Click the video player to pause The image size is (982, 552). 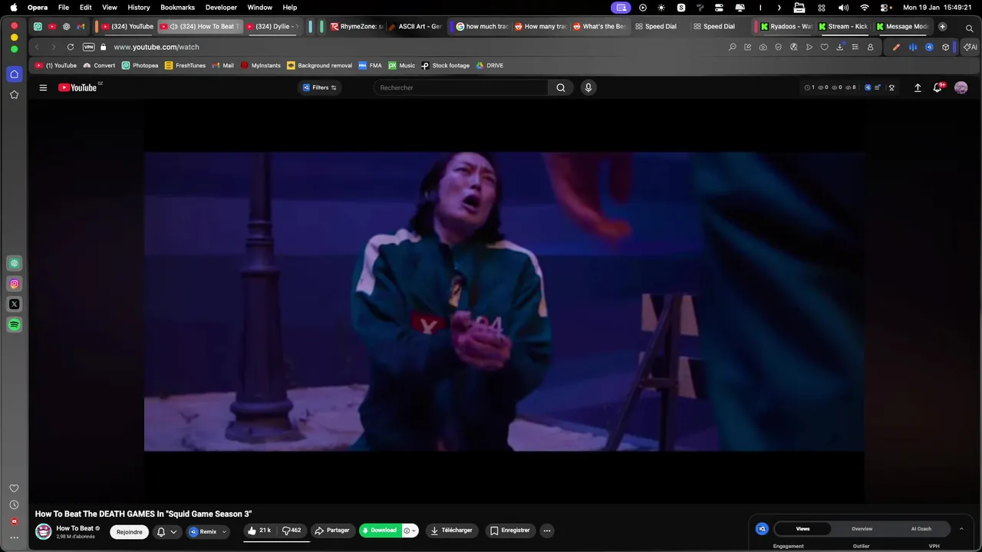[504, 301]
